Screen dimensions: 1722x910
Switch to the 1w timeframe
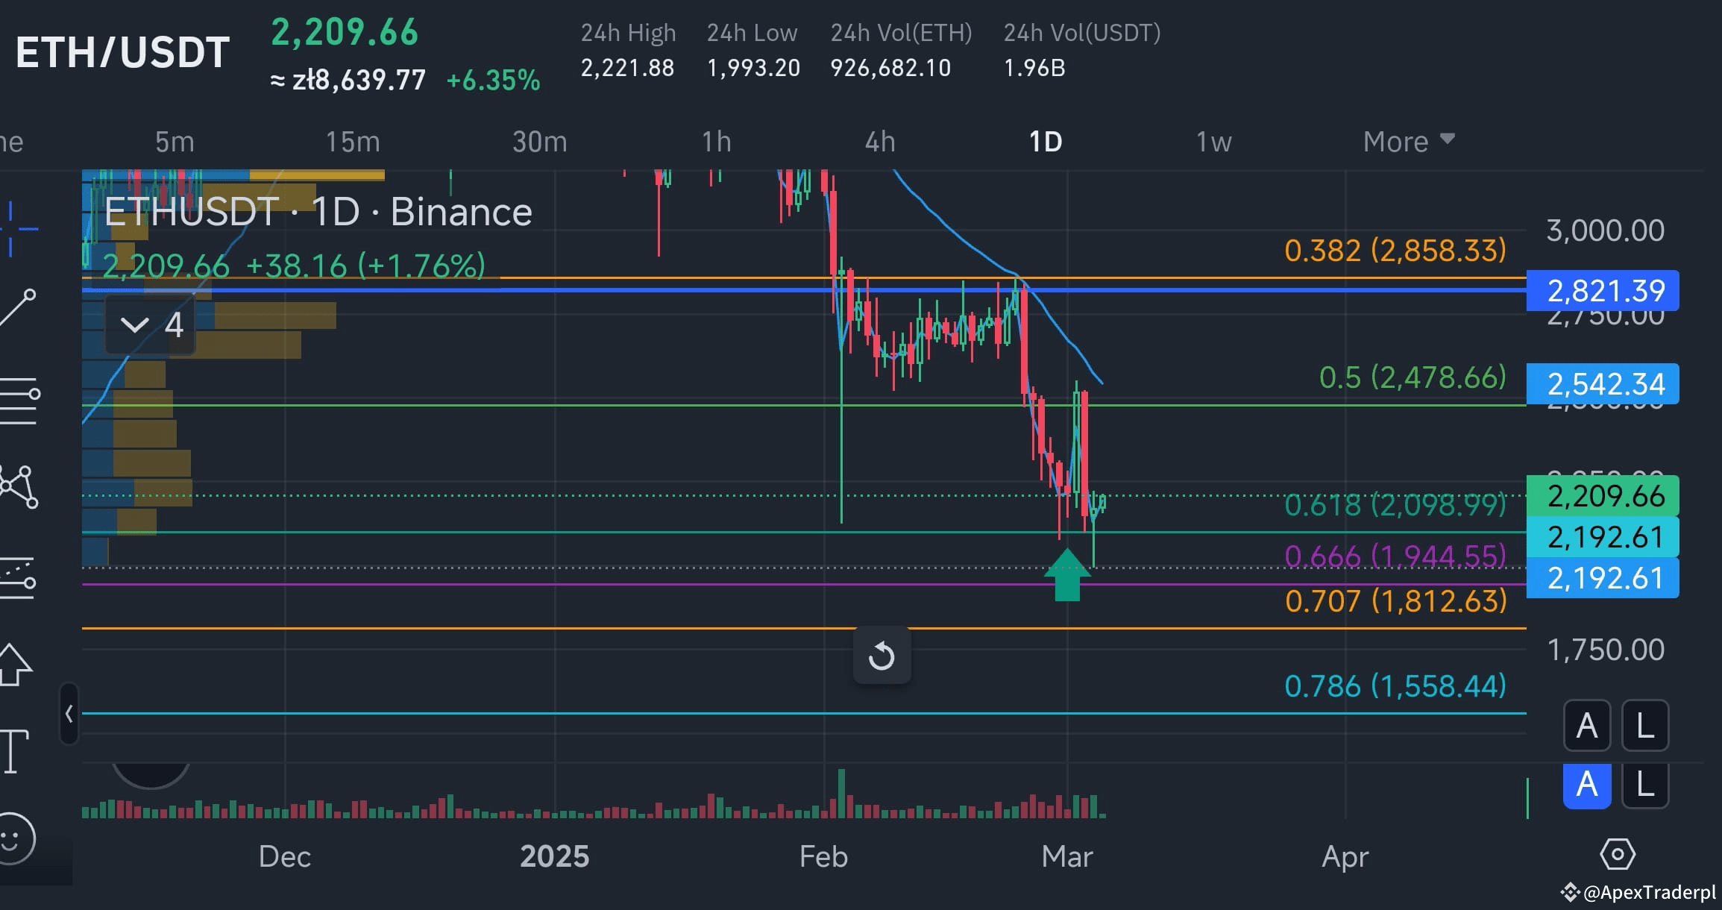[x=1213, y=142]
